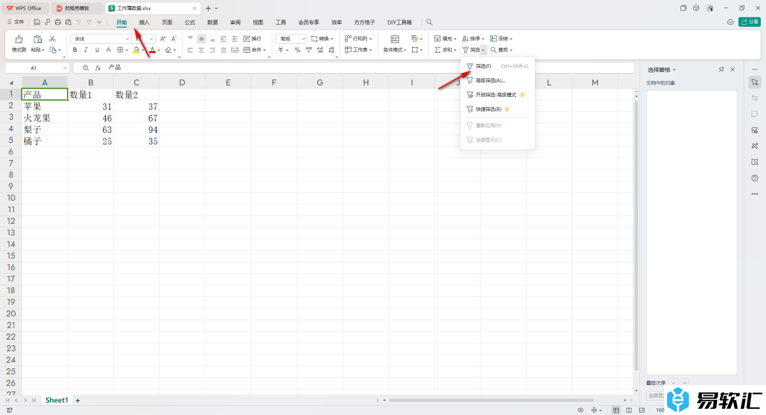Toggle wrap text (换行)
The image size is (766, 415).
click(x=251, y=38)
